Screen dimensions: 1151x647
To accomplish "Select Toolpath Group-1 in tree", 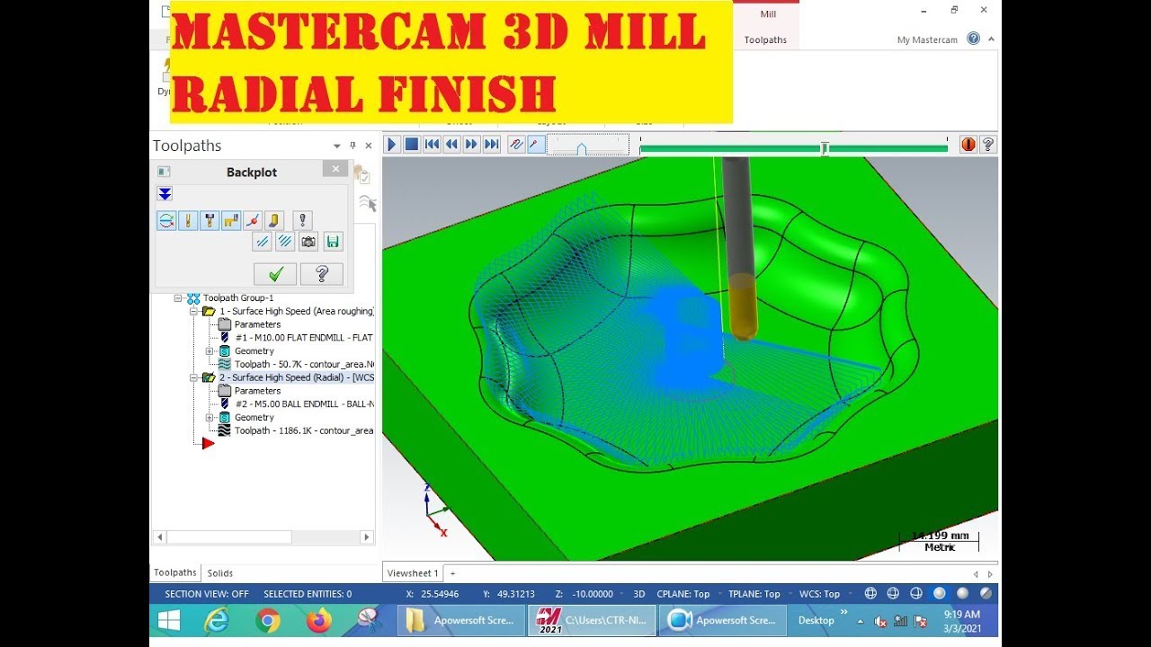I will (x=238, y=298).
